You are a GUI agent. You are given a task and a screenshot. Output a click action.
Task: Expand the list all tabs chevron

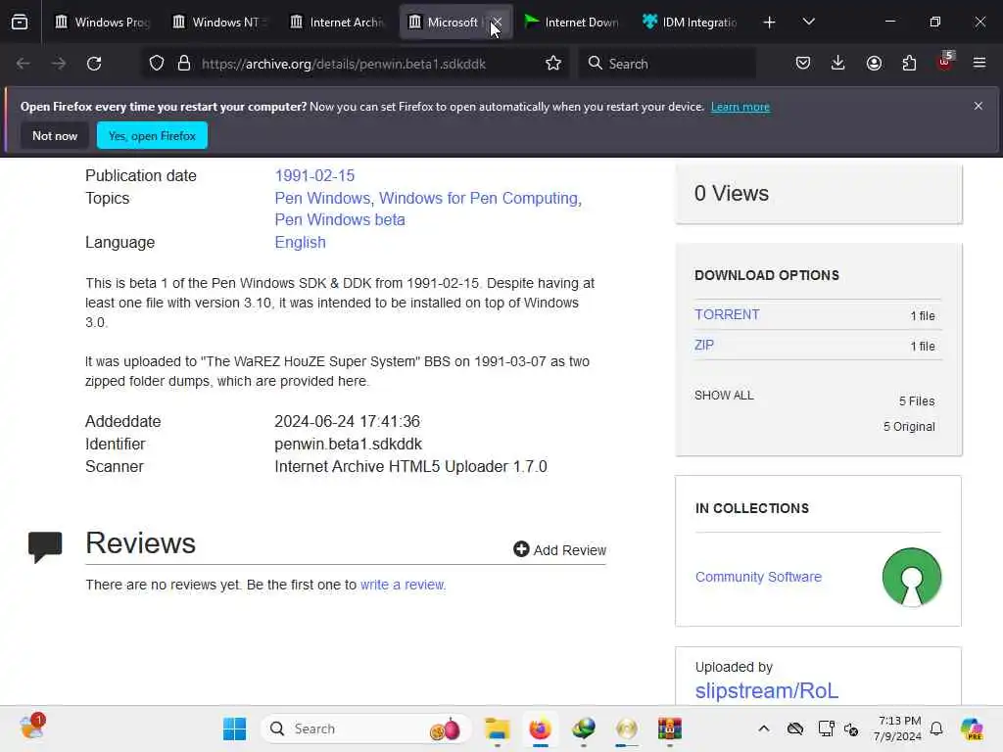[x=808, y=23]
